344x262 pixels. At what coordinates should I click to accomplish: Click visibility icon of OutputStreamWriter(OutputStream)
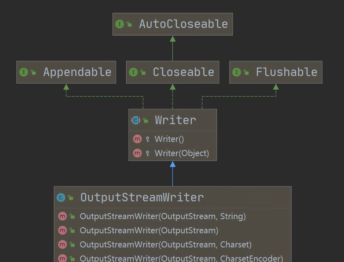[x=72, y=230]
